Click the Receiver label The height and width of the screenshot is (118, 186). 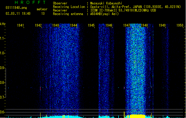[x=60, y=10]
